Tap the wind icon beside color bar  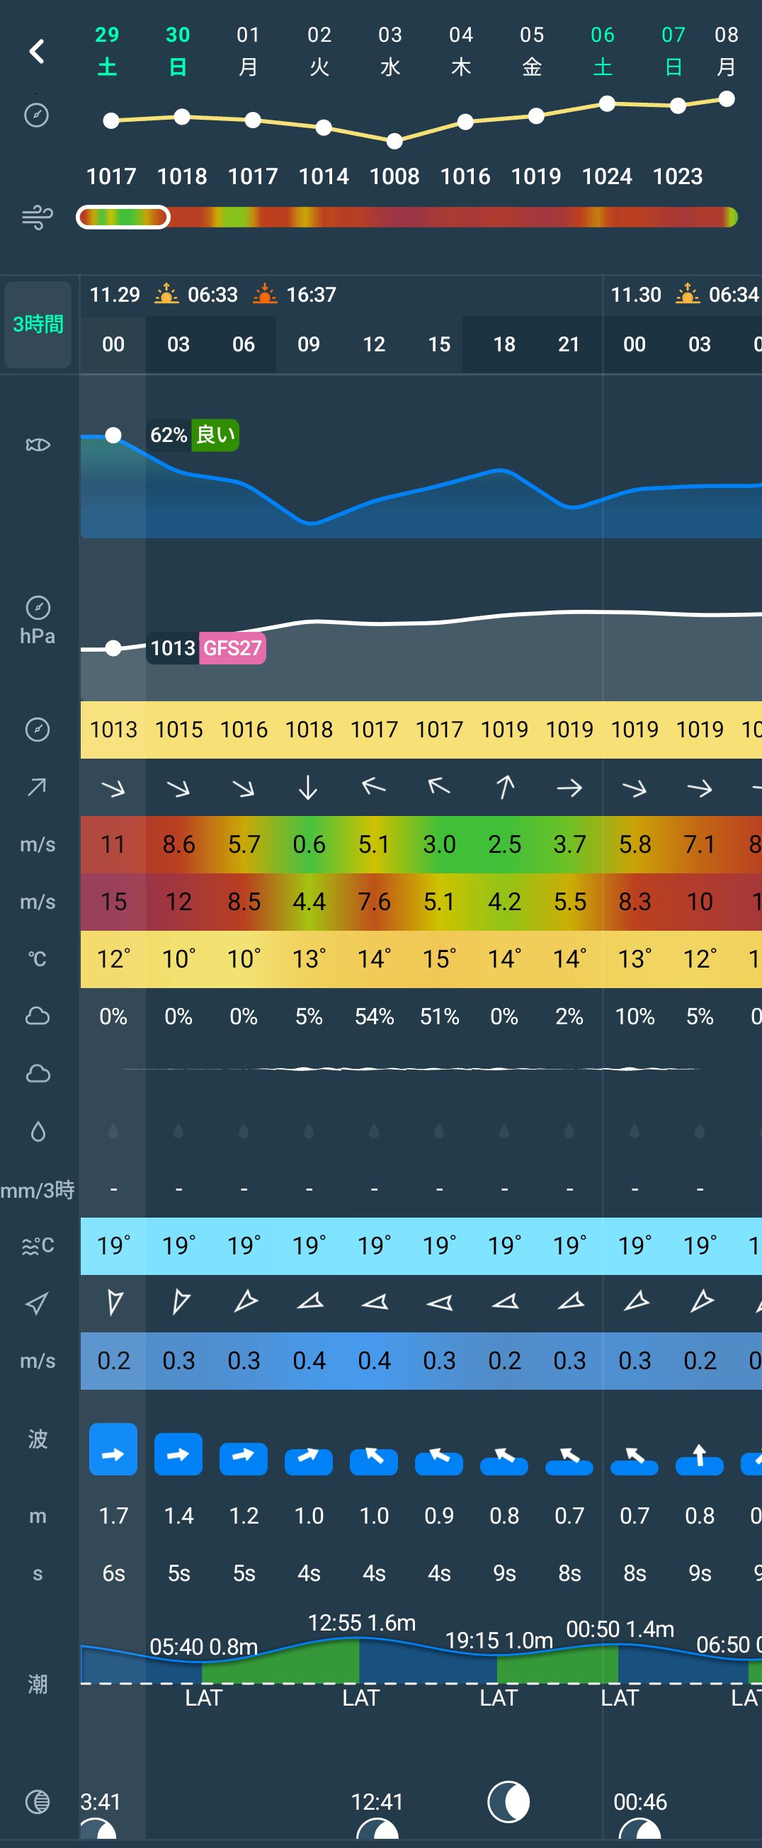[x=38, y=217]
